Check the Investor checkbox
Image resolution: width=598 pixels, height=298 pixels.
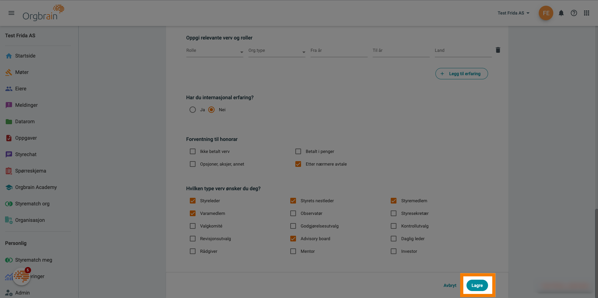pyautogui.click(x=394, y=251)
